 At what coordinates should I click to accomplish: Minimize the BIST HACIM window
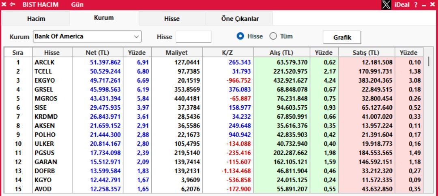click(x=424, y=5)
